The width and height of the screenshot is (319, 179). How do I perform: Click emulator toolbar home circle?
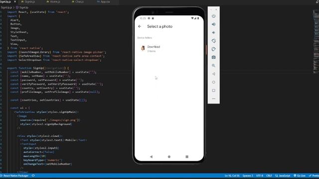pos(213,82)
